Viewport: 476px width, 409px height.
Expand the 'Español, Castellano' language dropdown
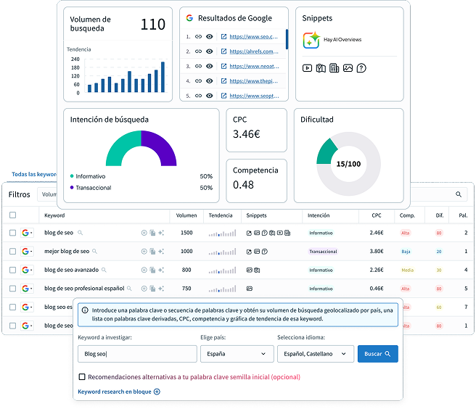coord(315,354)
